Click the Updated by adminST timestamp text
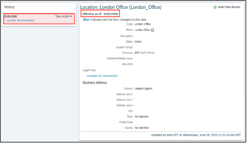This screenshot has width=247, height=143. (196, 135)
